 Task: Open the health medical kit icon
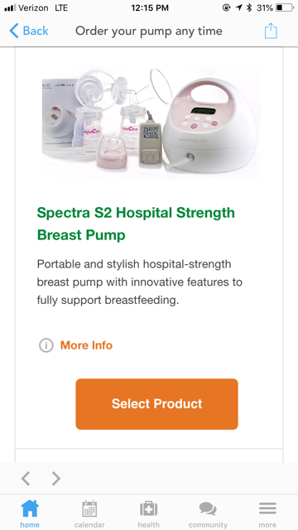tap(149, 508)
